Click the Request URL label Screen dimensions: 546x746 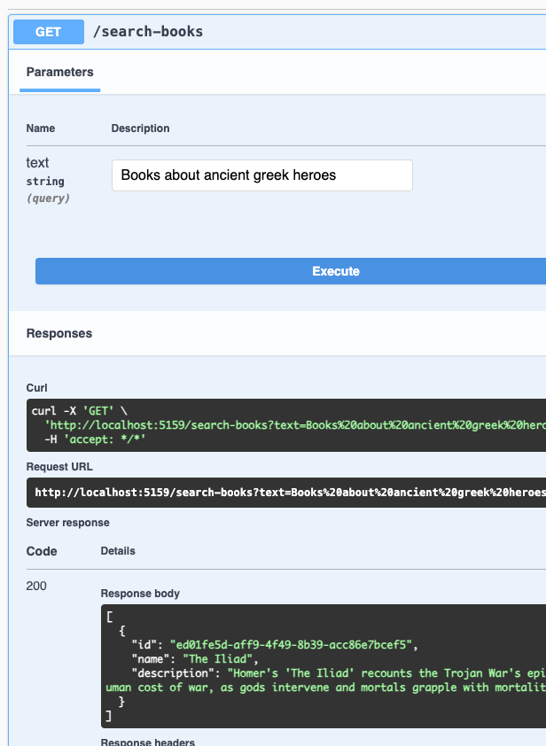59,467
